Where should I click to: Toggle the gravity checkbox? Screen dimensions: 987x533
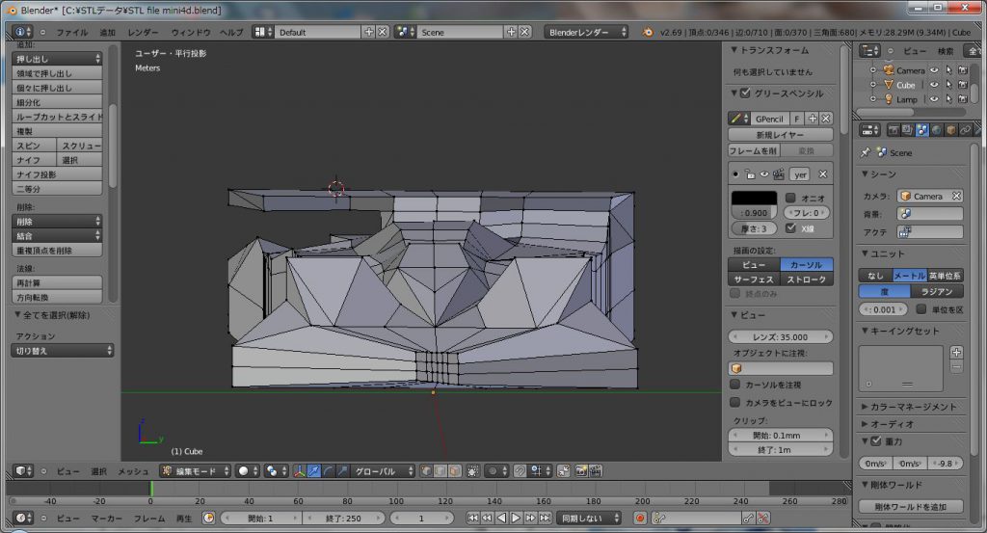tap(875, 441)
